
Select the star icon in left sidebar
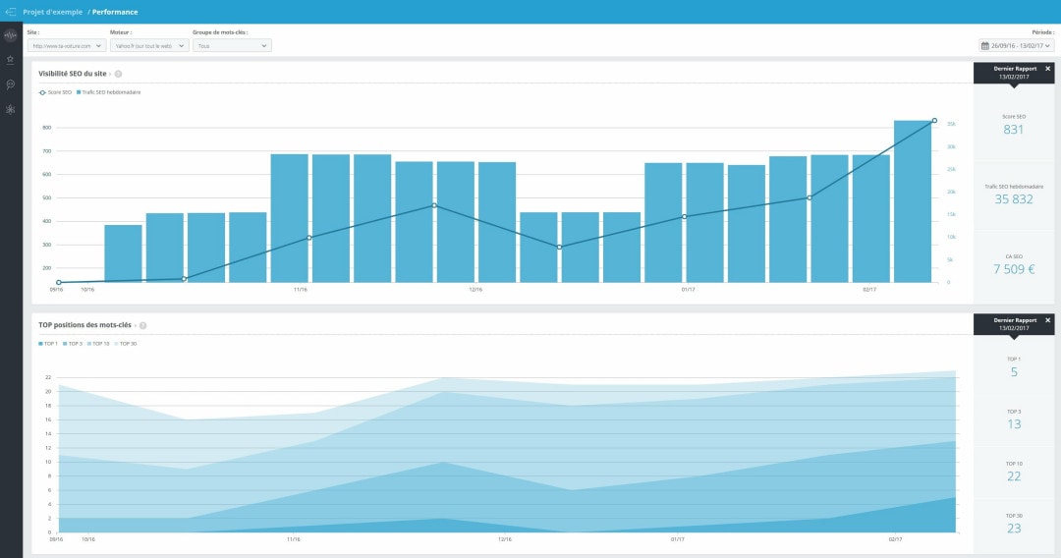pyautogui.click(x=11, y=60)
